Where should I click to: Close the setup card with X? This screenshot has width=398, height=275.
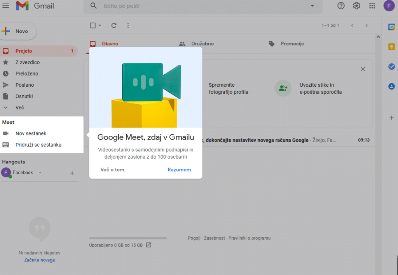363,69
